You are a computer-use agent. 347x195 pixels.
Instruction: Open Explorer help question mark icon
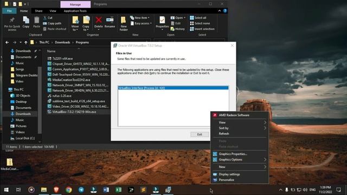[x=225, y=11]
